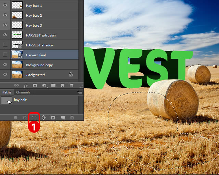Hide the Hay bale 1 layer
Screen dimensions: 219x175
coord(5,5)
